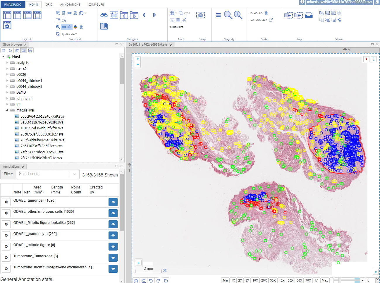This screenshot has width=380, height=283.
Task: Click the Snap camera capture icon
Action: point(200,15)
